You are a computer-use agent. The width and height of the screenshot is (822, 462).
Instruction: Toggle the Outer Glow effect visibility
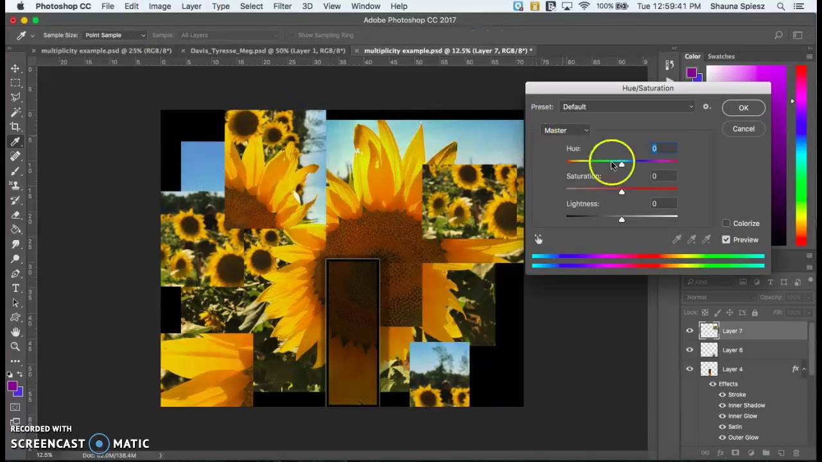(722, 438)
